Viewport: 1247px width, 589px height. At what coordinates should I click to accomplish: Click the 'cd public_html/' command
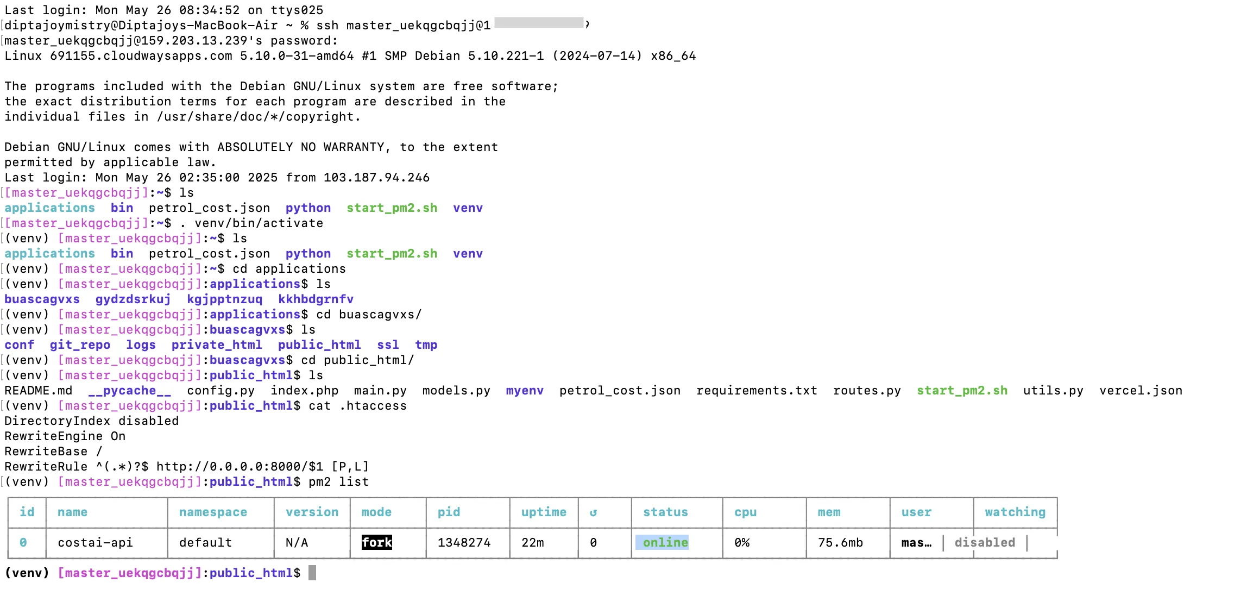click(x=357, y=360)
